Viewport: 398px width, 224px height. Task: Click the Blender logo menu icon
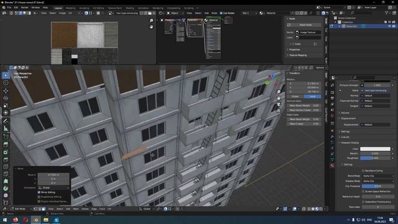[x=4, y=7]
